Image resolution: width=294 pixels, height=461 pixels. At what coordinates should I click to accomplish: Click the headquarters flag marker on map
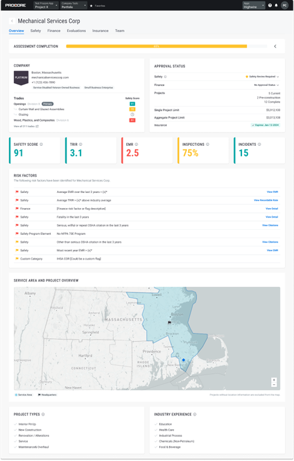pos(169,322)
